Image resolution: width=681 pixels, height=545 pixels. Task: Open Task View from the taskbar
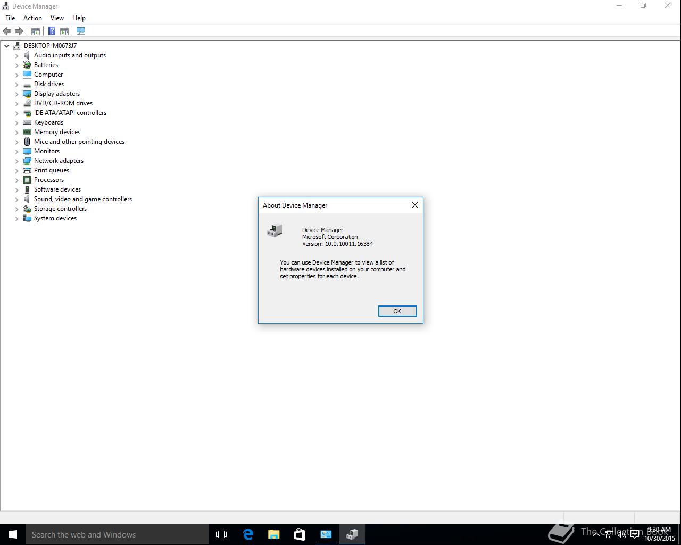(221, 534)
